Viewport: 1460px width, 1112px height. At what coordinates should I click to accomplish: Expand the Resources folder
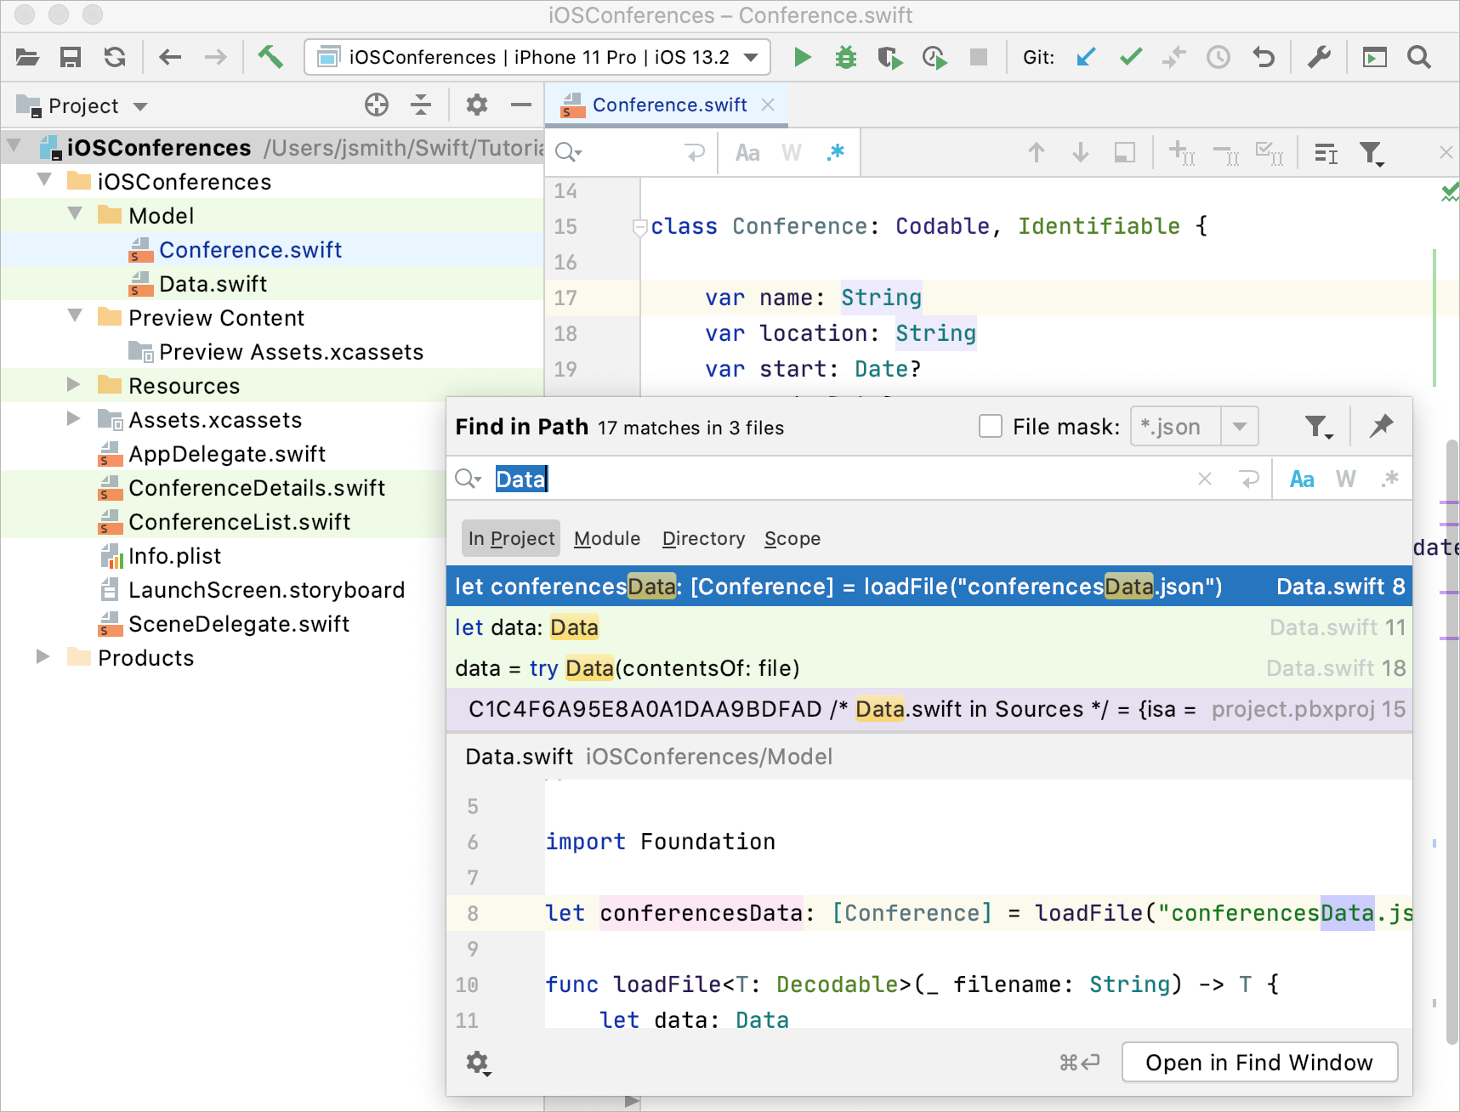(74, 384)
